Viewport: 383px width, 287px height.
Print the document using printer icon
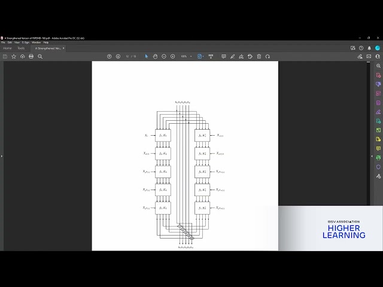pyautogui.click(x=31, y=57)
